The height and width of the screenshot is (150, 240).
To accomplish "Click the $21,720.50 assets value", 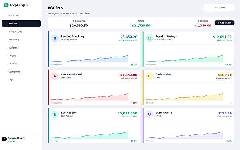I will (x=141, y=26).
